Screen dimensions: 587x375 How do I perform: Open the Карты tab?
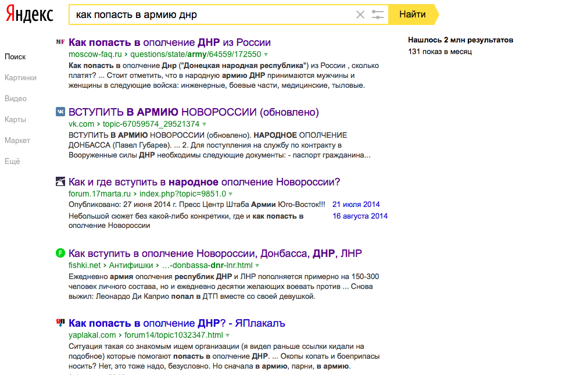(15, 120)
